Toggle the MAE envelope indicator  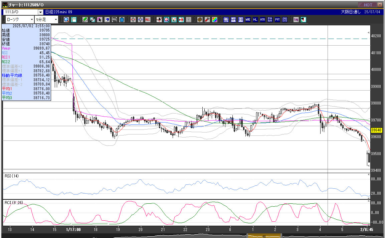(x=248, y=20)
